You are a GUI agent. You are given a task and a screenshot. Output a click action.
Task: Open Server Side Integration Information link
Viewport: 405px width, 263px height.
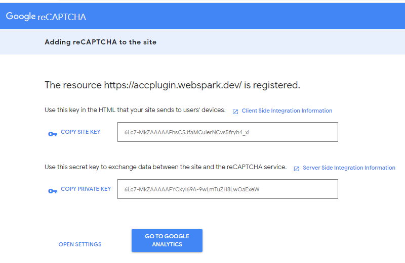click(349, 168)
